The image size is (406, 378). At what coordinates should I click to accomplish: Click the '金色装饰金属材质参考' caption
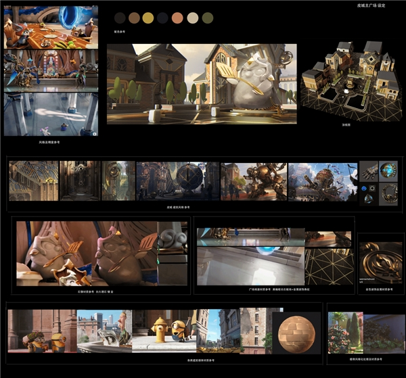pos(379,289)
